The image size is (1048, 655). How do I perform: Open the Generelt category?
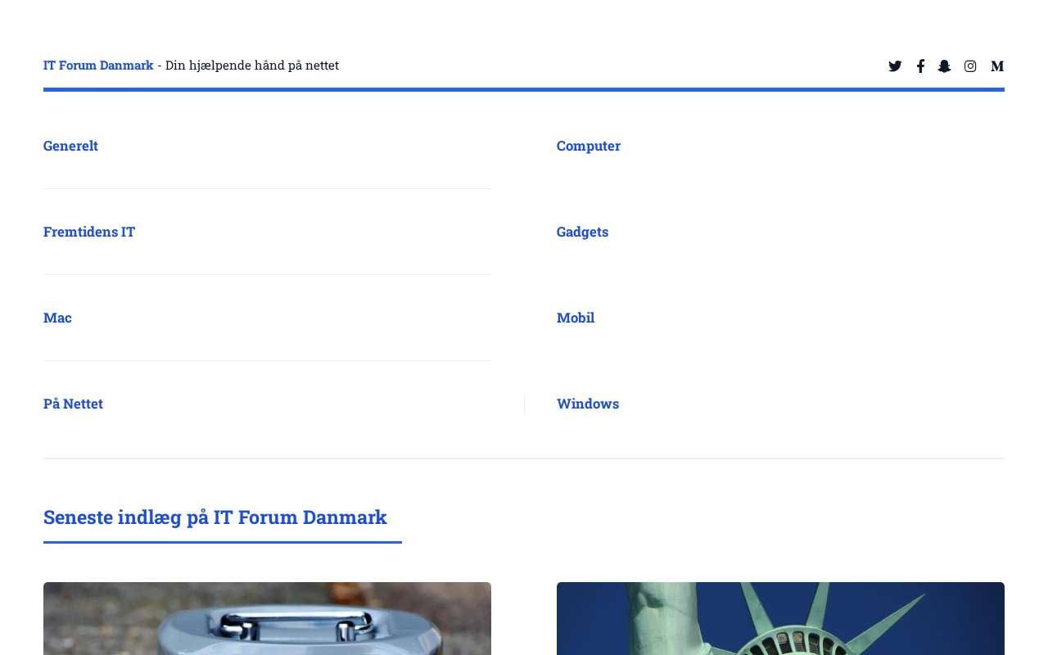(70, 146)
